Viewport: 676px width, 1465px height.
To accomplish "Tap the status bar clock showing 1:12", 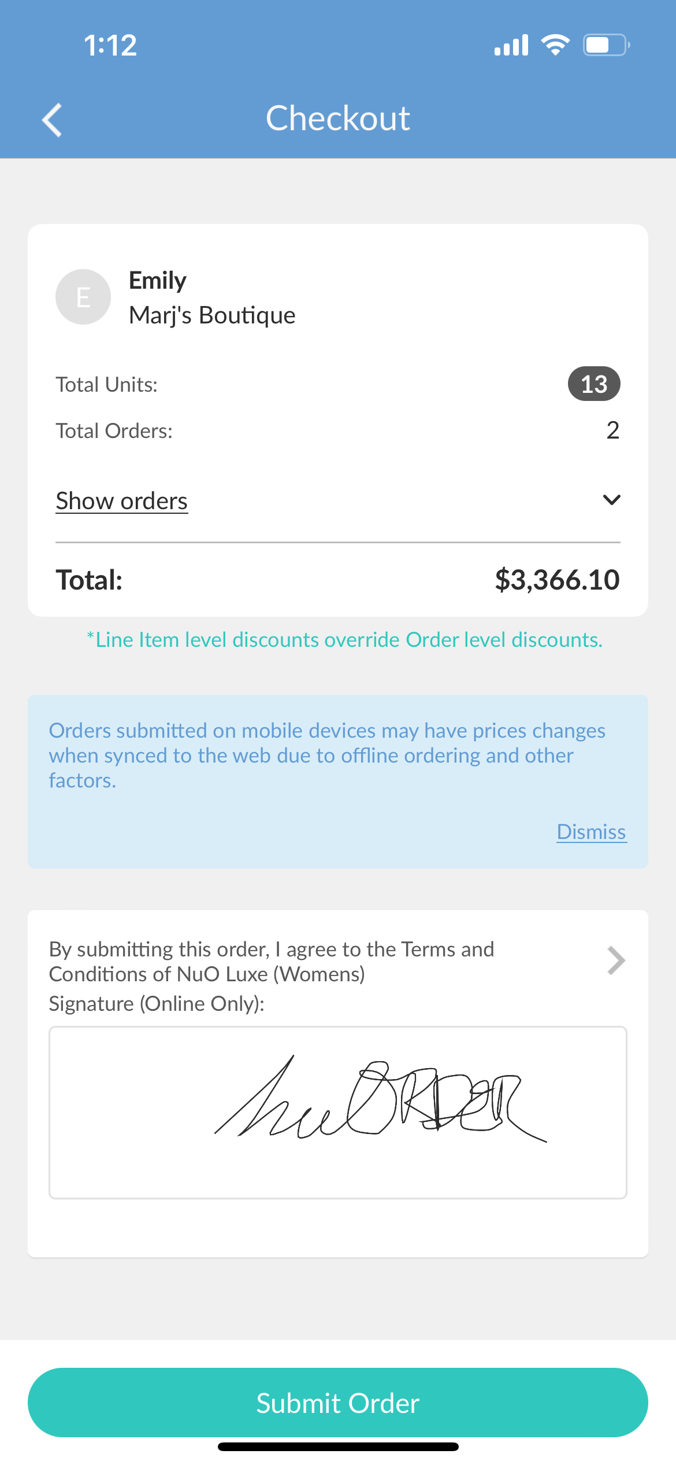I will (x=110, y=45).
